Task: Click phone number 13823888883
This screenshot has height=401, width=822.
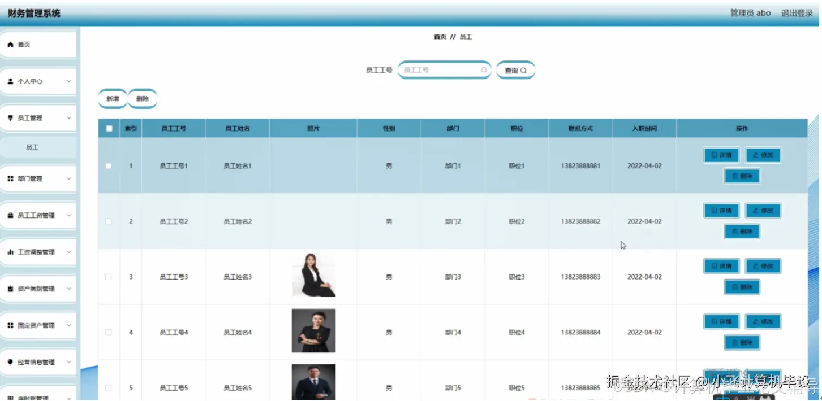Action: tap(580, 277)
